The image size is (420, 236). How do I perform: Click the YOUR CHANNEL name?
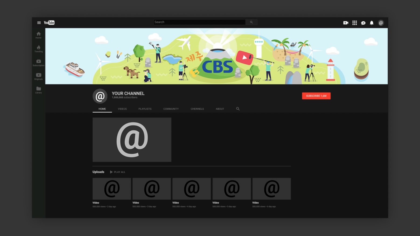point(128,93)
